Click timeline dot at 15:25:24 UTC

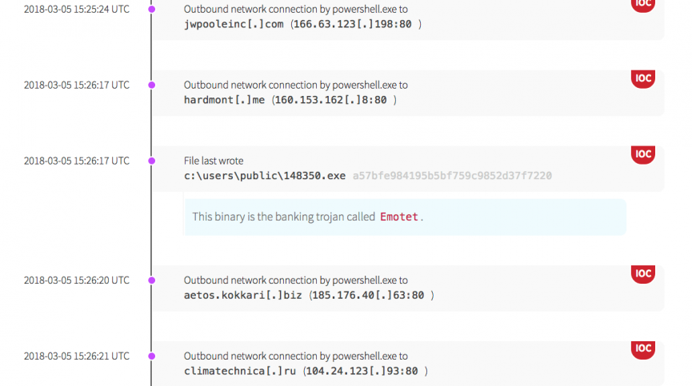click(151, 10)
